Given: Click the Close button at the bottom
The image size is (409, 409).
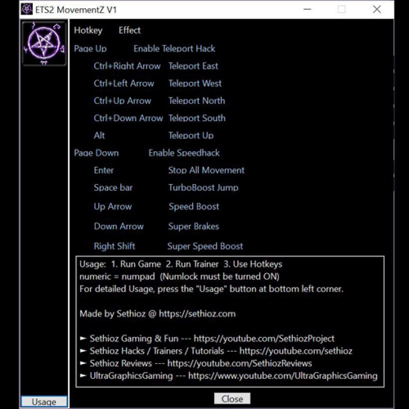Looking at the screenshot, I should [x=232, y=399].
